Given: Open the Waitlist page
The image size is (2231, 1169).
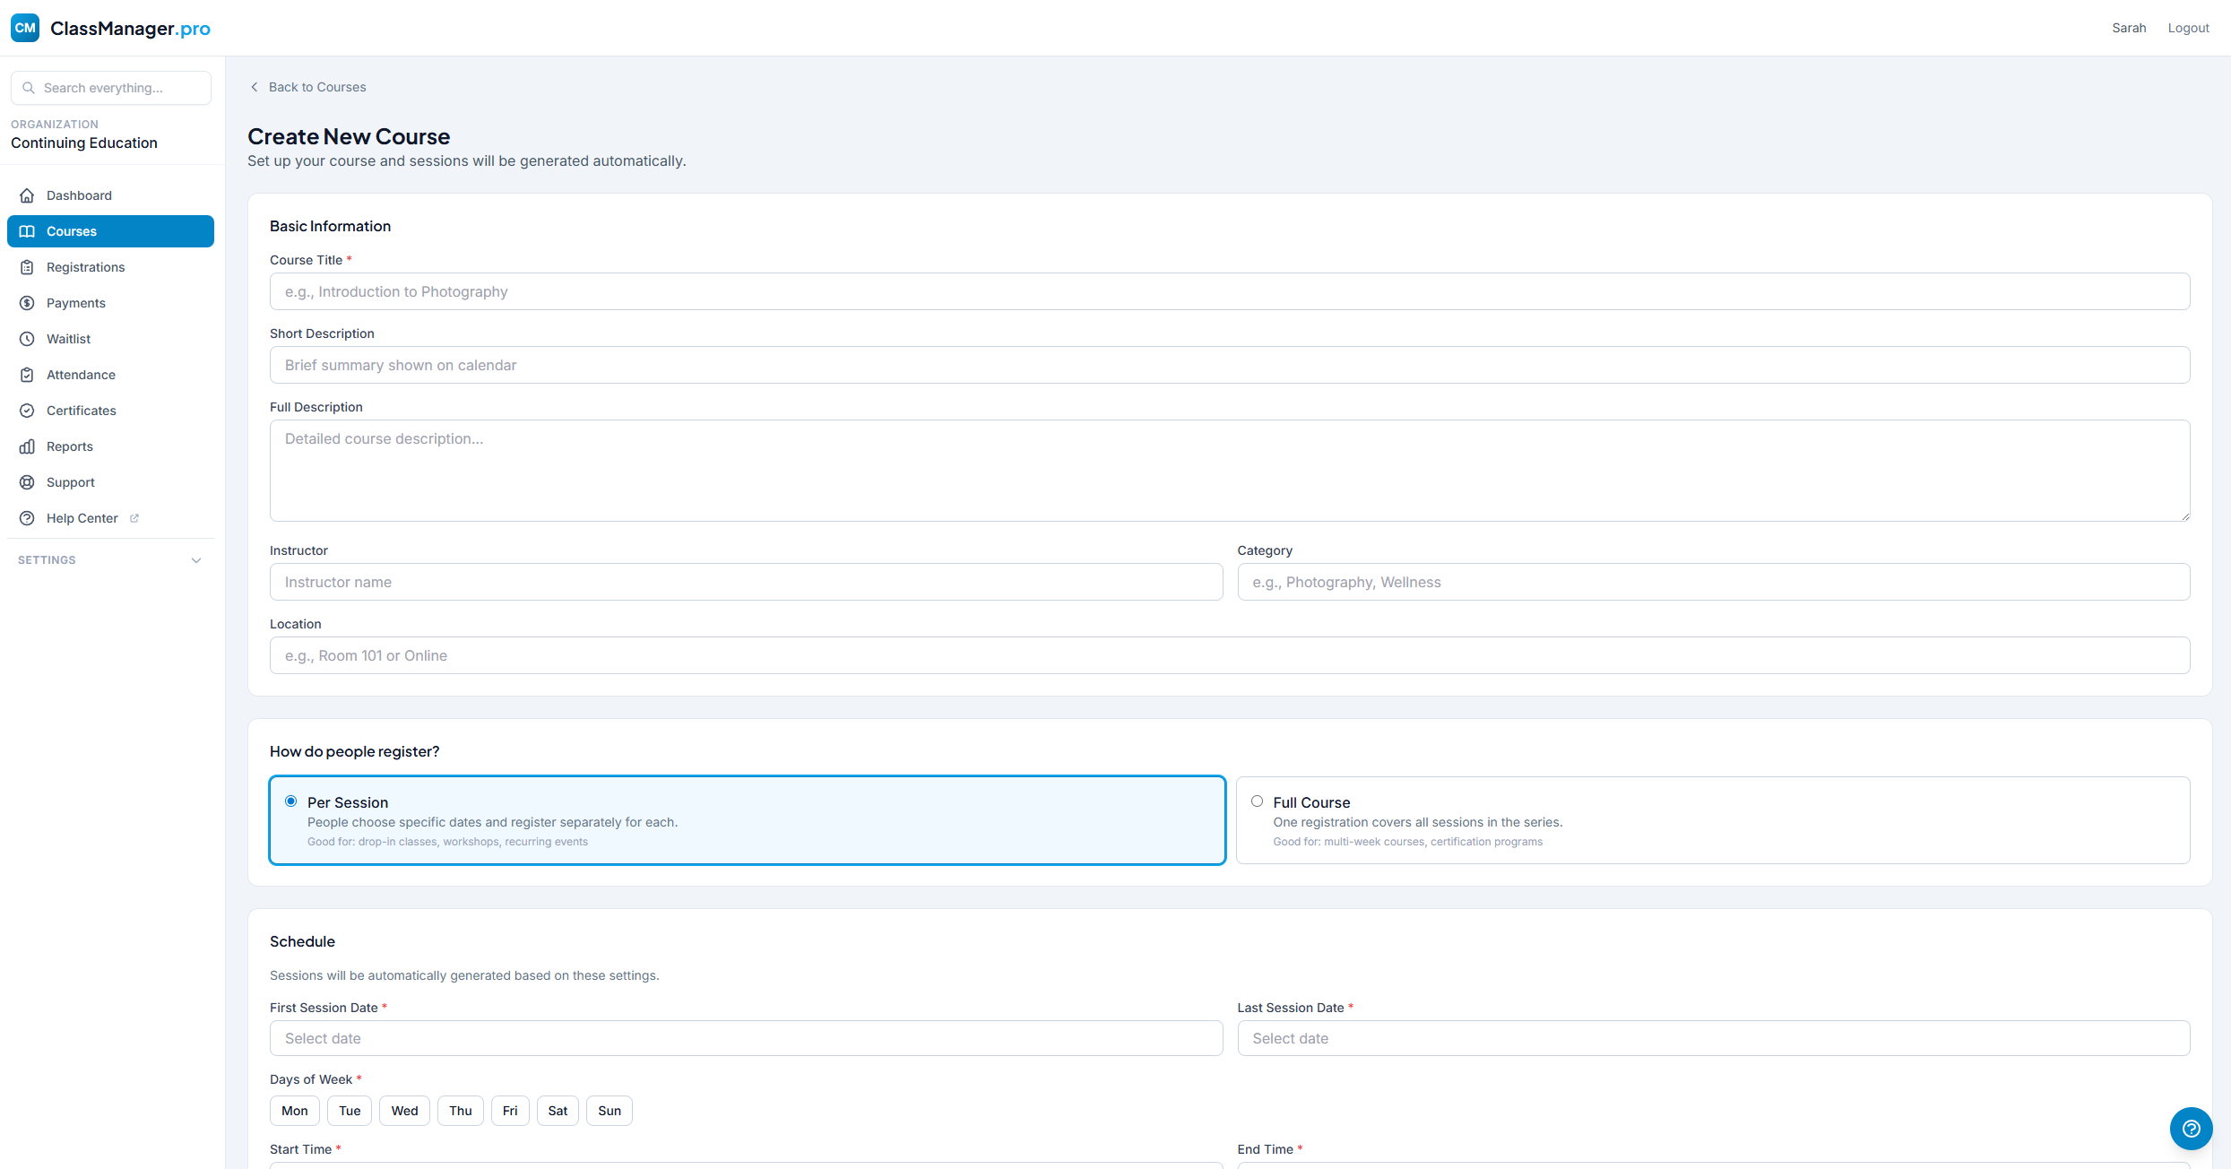Looking at the screenshot, I should pos(67,338).
